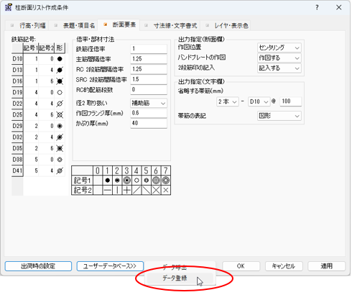Click the crossed circle symbol in D25 row
Screen dimensions: 352x295
(60, 115)
